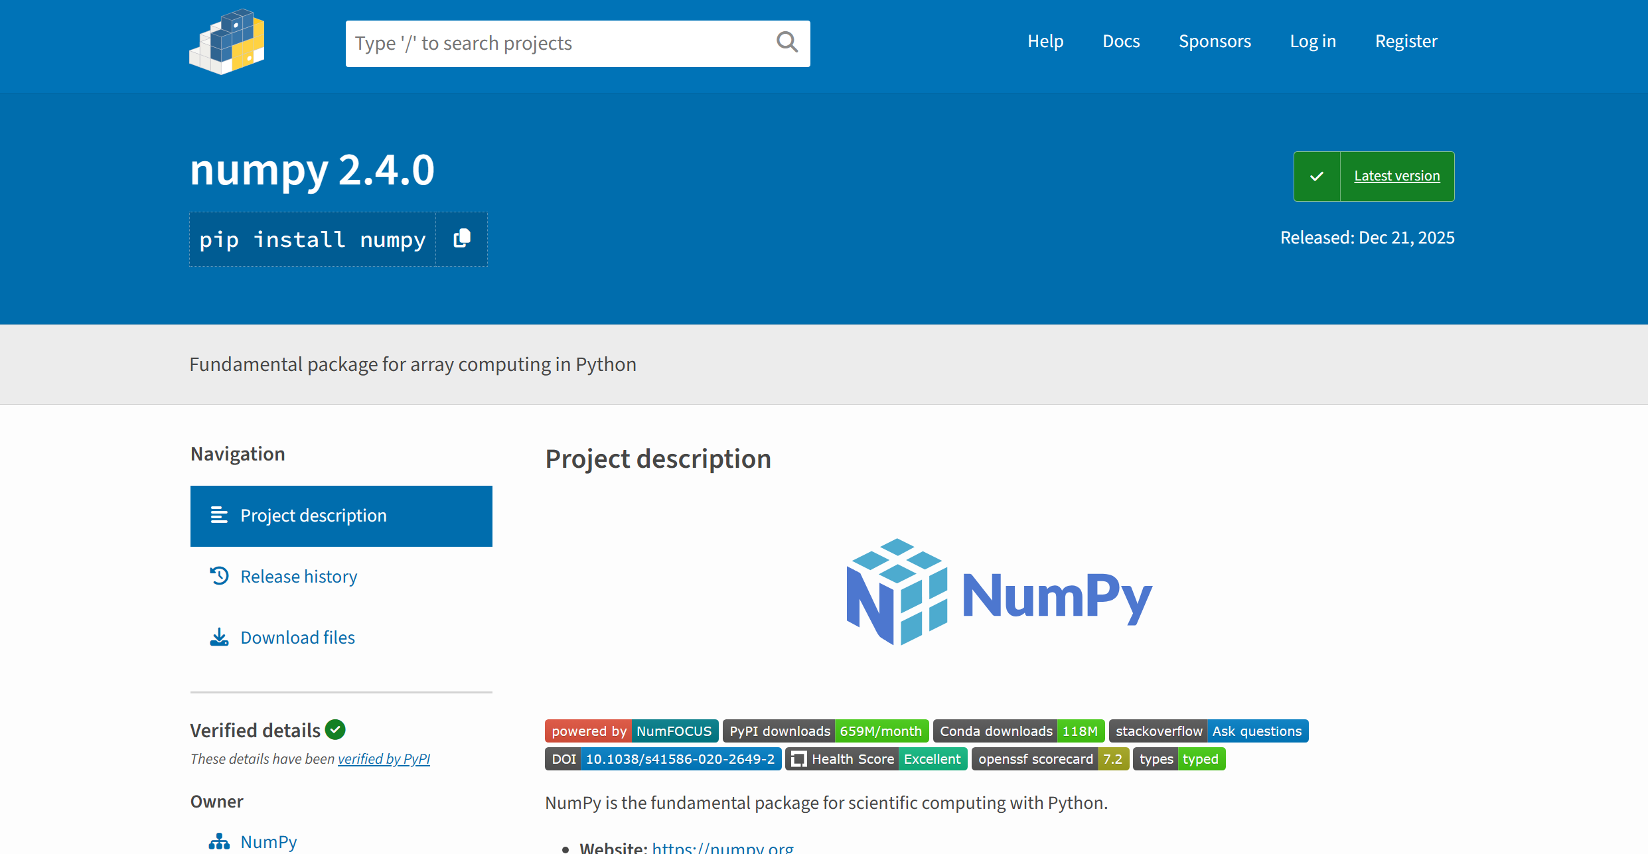Click the magnifying glass search icon

click(787, 42)
